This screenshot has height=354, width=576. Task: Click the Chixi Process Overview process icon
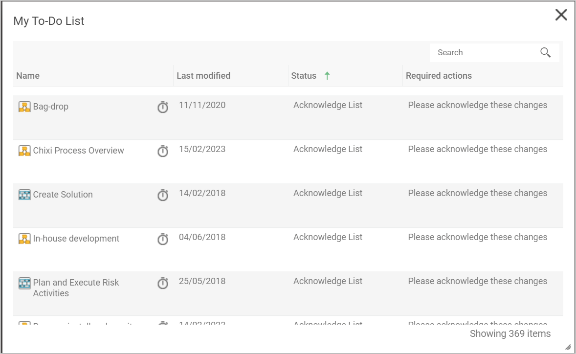(x=24, y=151)
